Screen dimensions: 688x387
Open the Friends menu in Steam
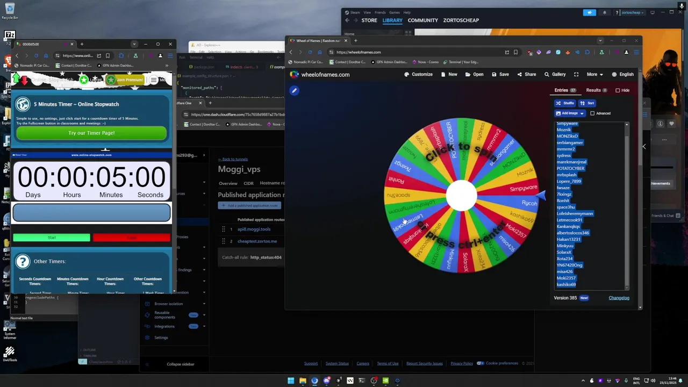[380, 12]
